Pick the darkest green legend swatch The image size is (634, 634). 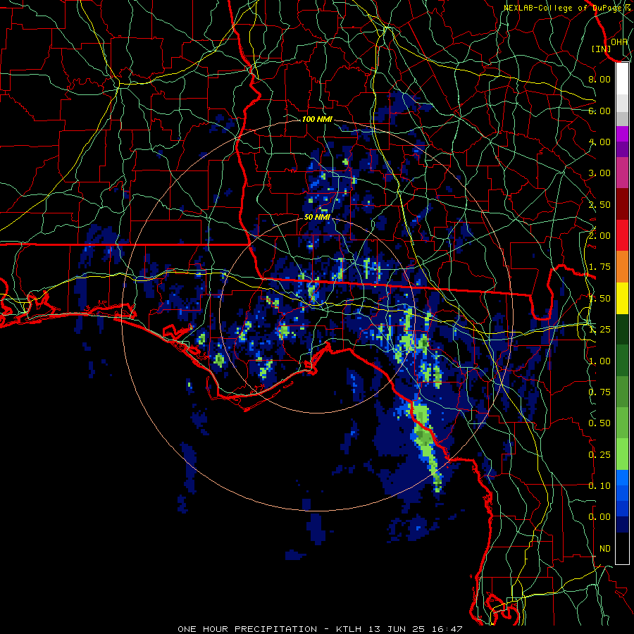(622, 329)
